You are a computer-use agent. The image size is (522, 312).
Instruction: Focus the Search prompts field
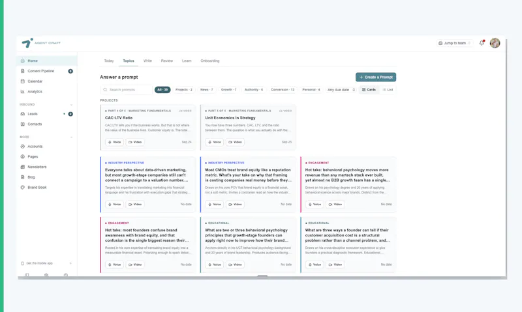tap(126, 90)
